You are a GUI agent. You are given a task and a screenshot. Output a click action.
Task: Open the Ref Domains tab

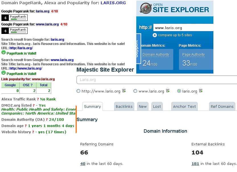click(x=222, y=106)
